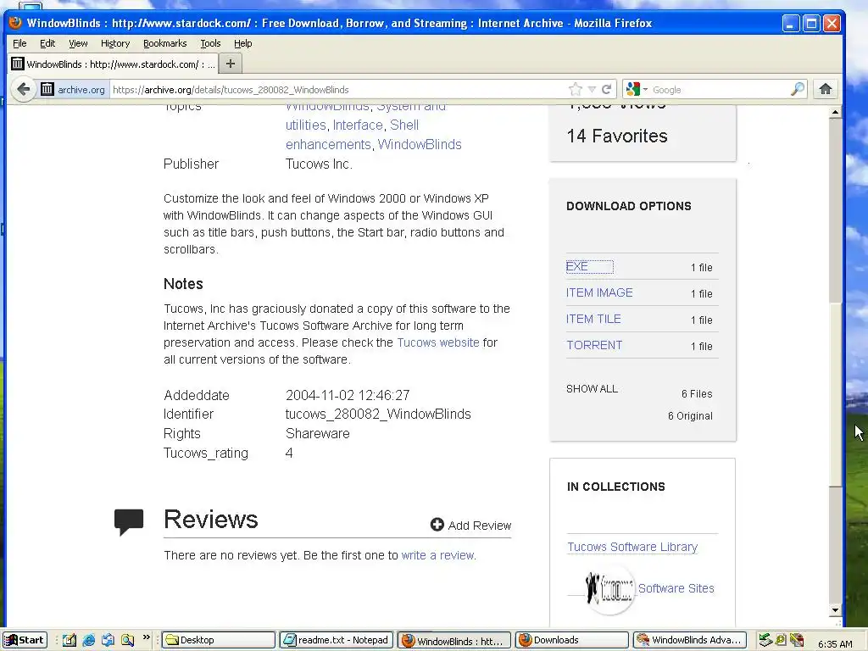Image resolution: width=868 pixels, height=651 pixels.
Task: Click the write a review link
Action: coord(438,555)
